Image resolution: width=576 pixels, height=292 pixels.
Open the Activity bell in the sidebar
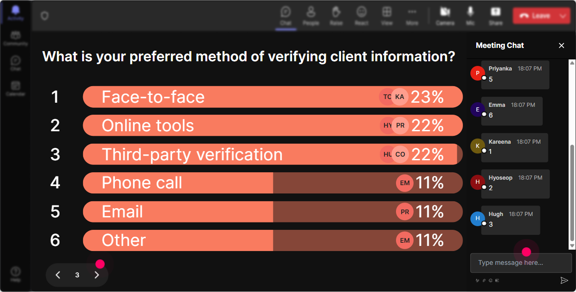16,12
